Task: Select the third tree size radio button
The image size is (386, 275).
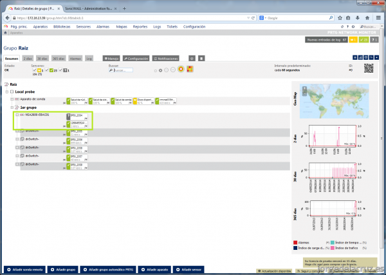Action: tap(166, 70)
